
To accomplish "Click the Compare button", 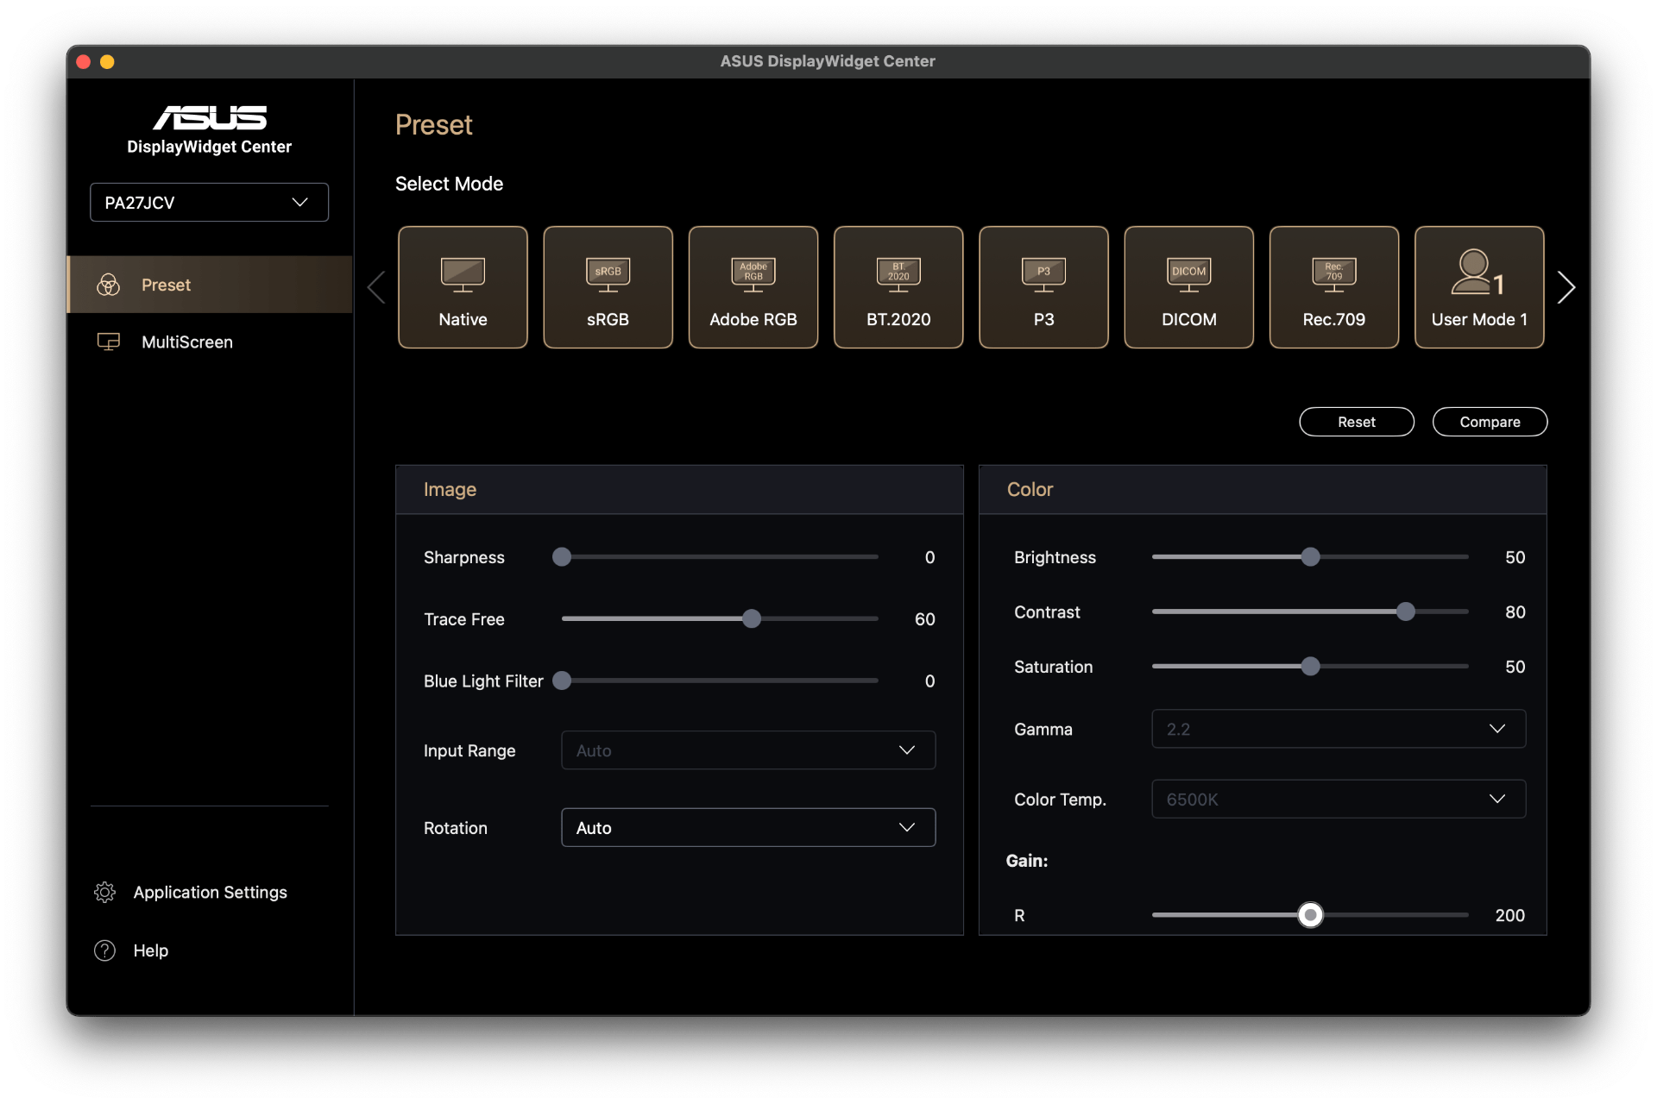I will coord(1489,422).
